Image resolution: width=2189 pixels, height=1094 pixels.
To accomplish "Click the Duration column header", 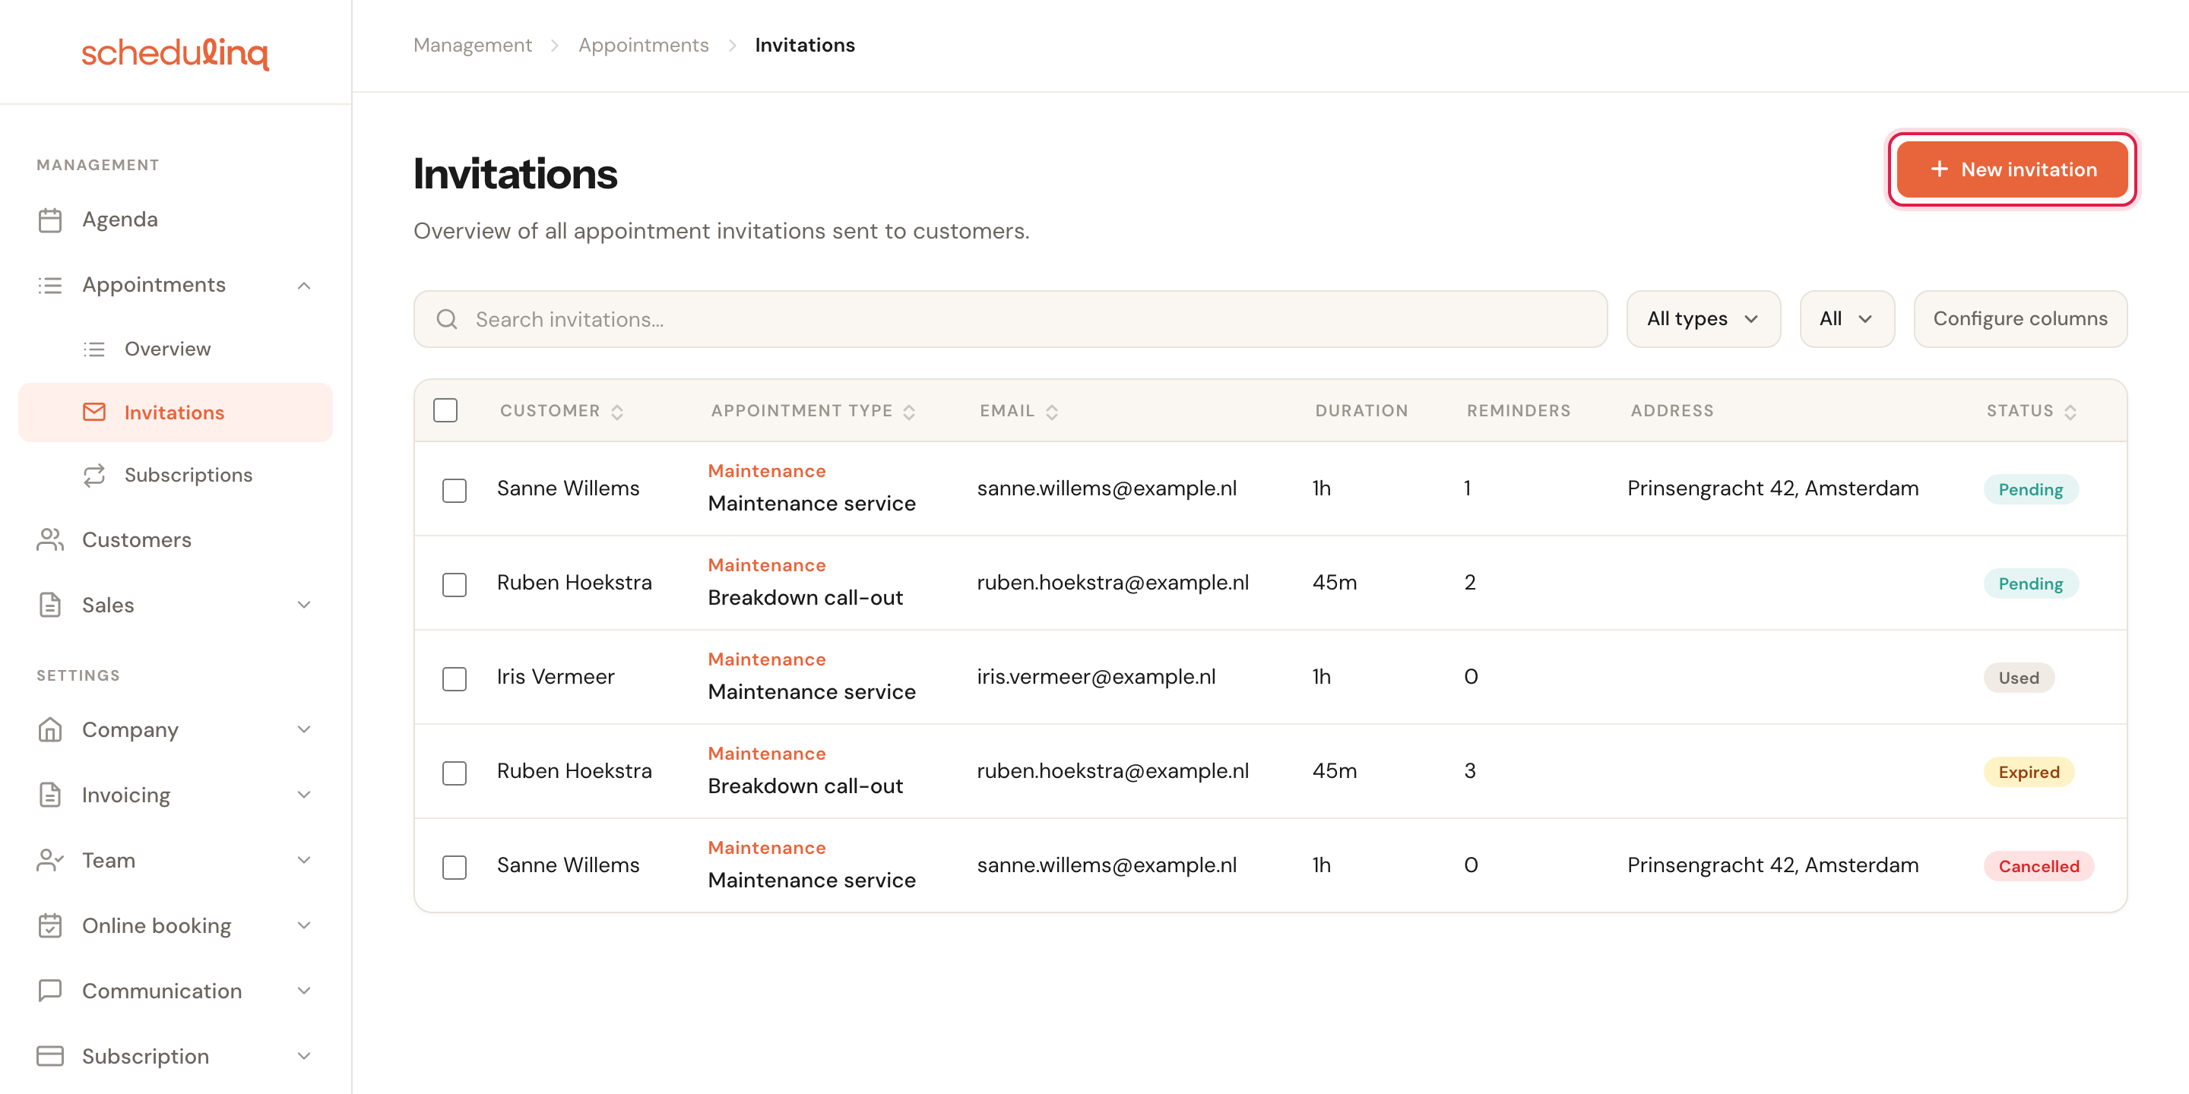I will pos(1361,411).
